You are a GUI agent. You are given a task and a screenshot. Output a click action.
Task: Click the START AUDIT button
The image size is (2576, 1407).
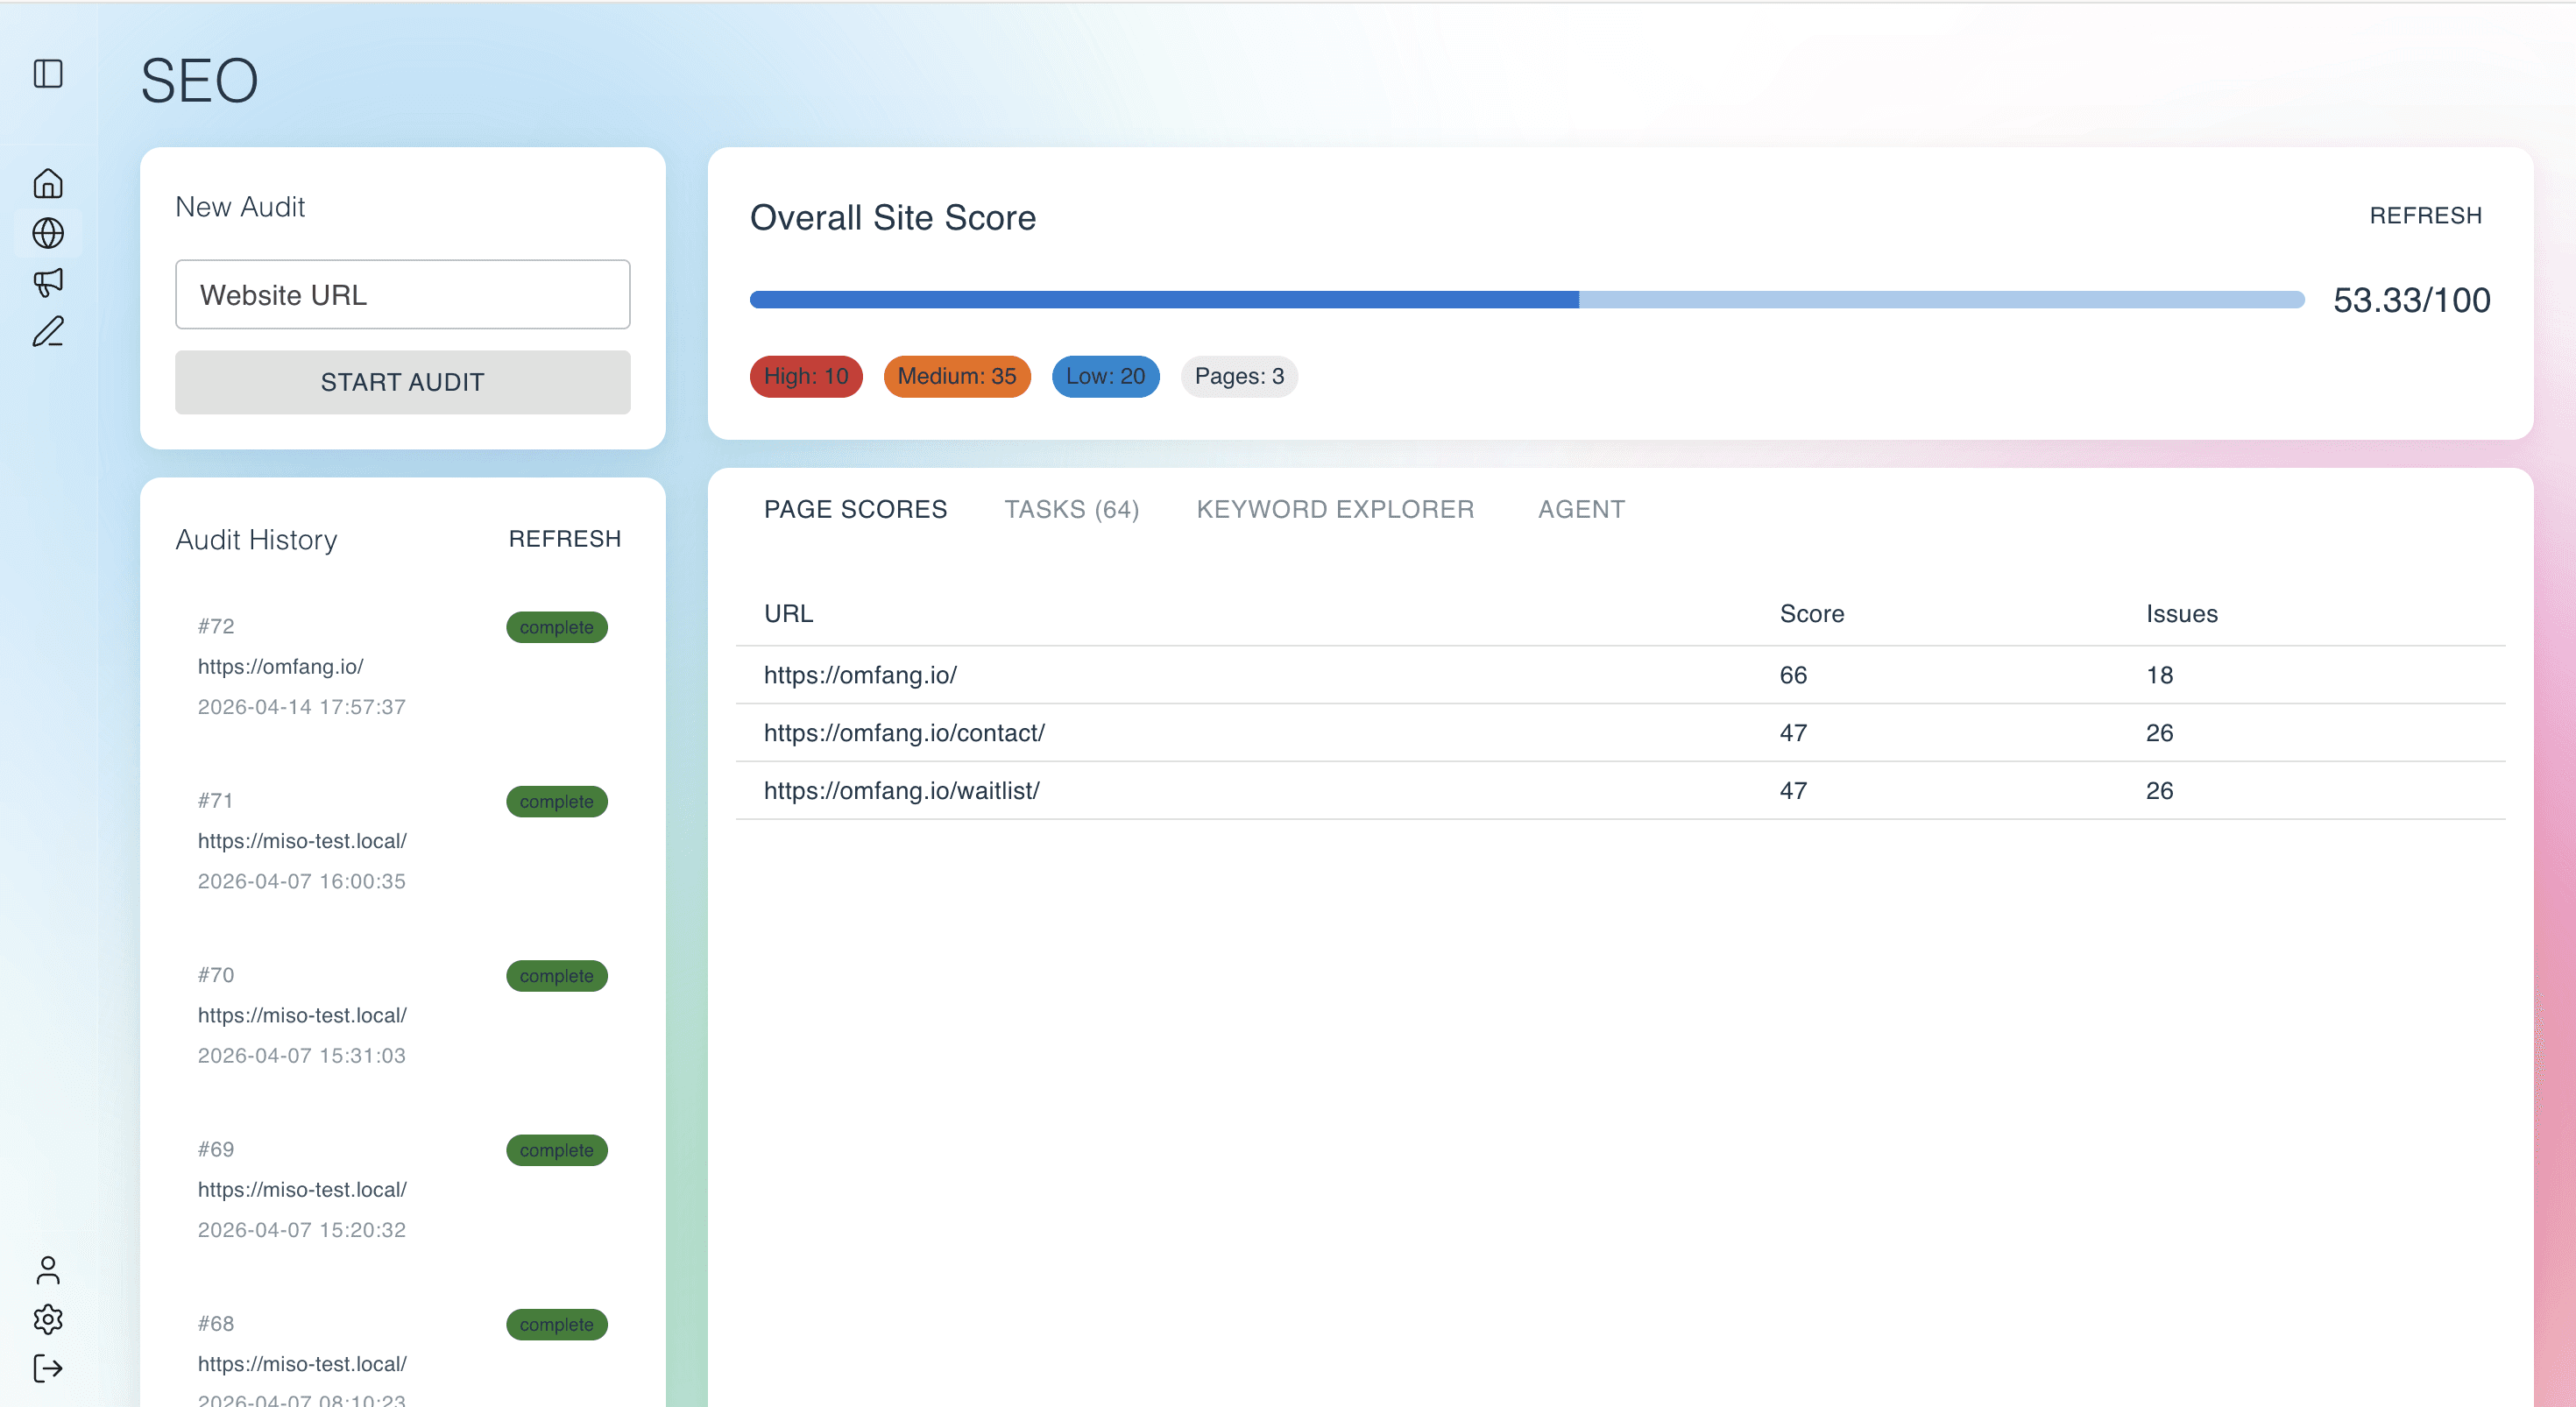402,382
